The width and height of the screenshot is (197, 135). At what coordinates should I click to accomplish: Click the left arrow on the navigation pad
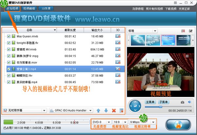pos(131,106)
